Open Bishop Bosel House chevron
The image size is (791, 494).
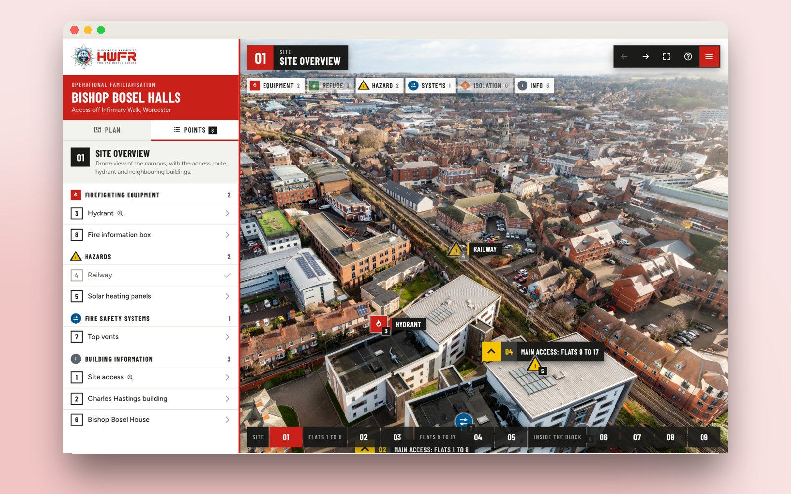[x=227, y=420]
